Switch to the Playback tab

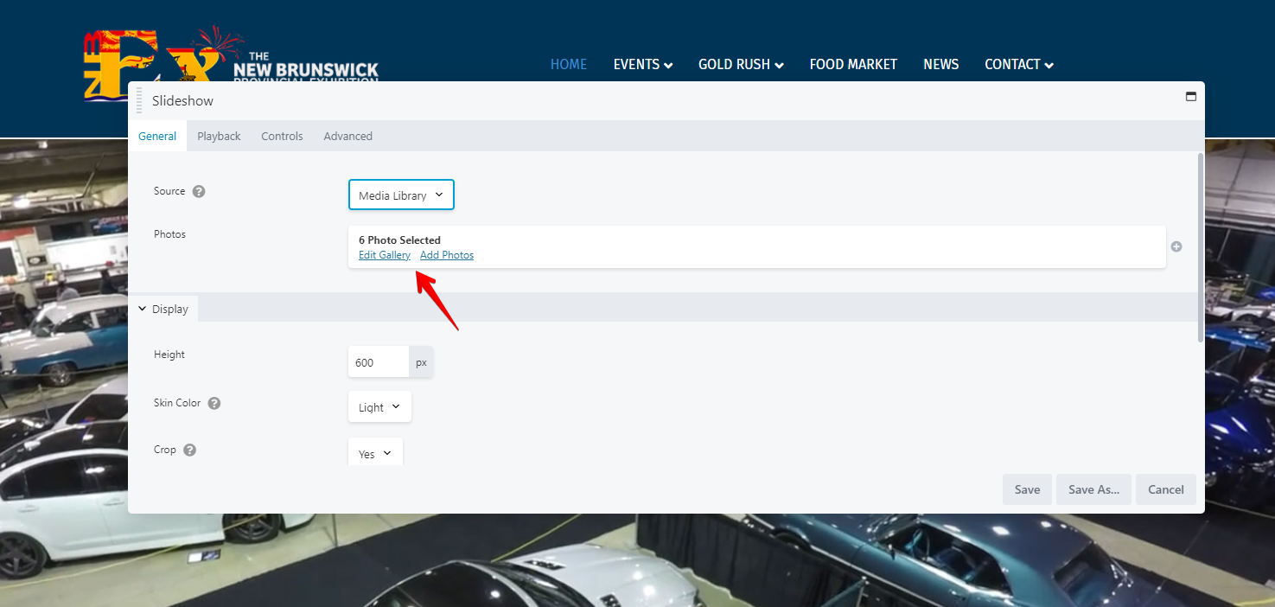[219, 136]
